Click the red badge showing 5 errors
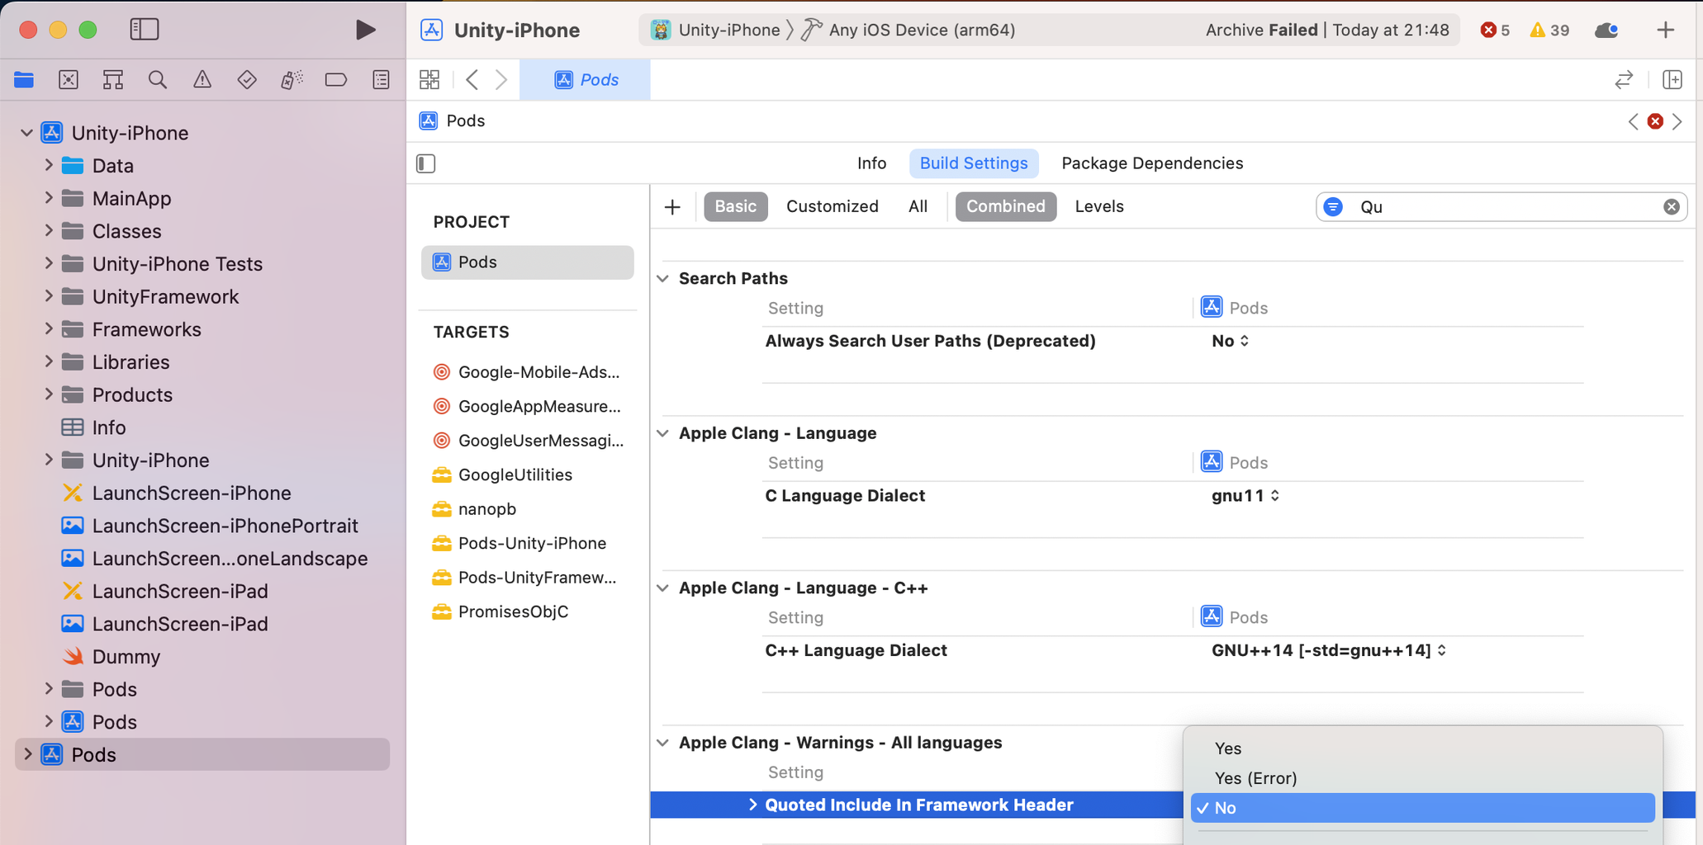This screenshot has height=845, width=1703. 1494,29
